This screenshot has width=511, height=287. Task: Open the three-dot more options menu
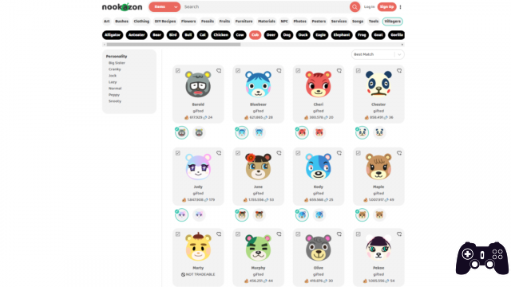click(x=401, y=7)
